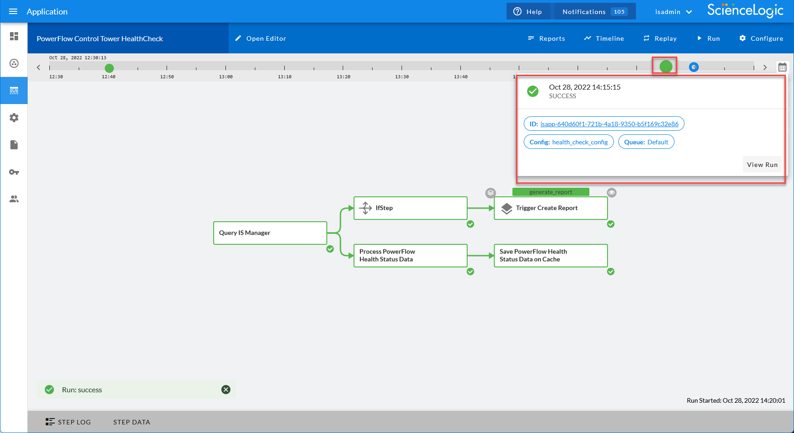Select the green run marker near 12:40
Viewport: 794px width, 433px height.
pyautogui.click(x=109, y=68)
